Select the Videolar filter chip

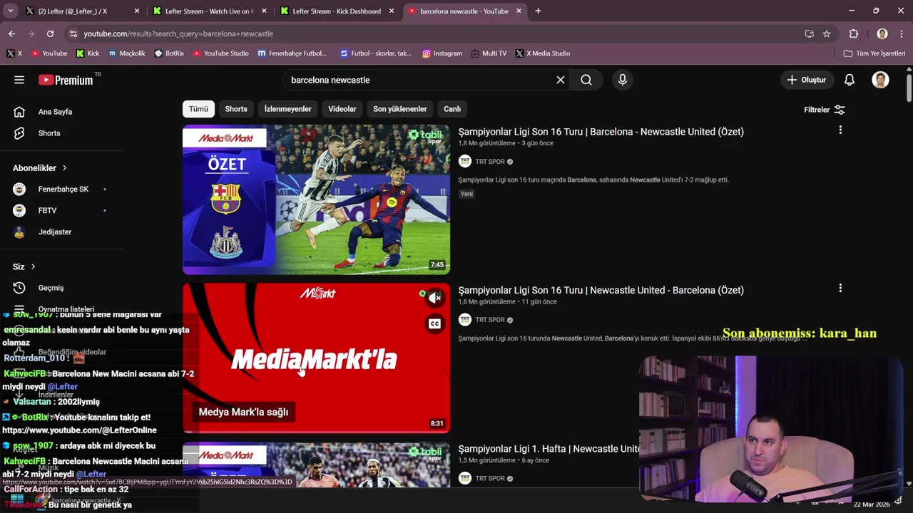point(342,109)
